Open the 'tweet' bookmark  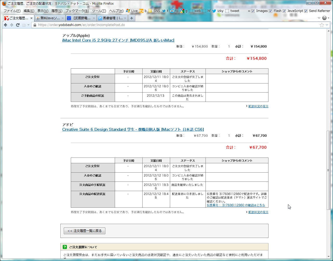[232, 11]
